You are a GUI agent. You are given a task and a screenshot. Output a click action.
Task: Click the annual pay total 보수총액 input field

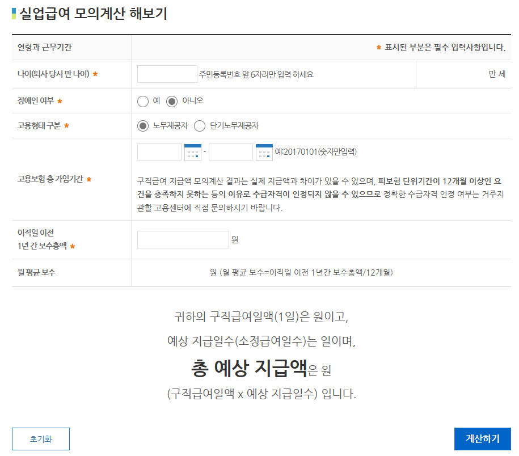[x=182, y=239]
